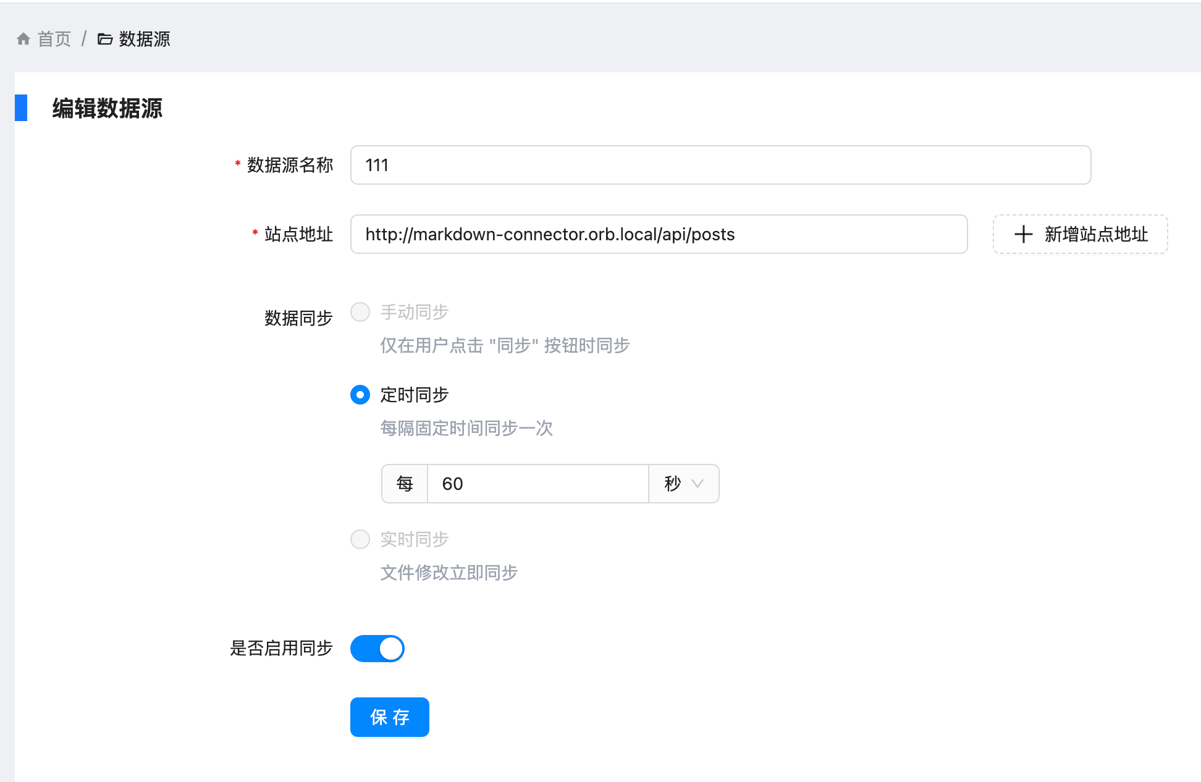Open the 数据源 breadcrumb link
The height and width of the screenshot is (782, 1201).
point(144,39)
